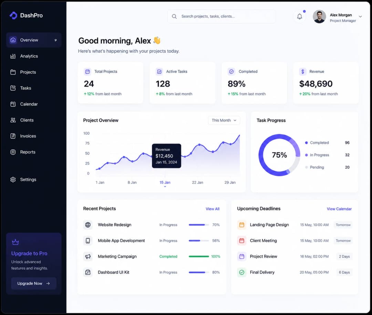
Task: Open Settings from the sidebar
Action: coord(34,180)
